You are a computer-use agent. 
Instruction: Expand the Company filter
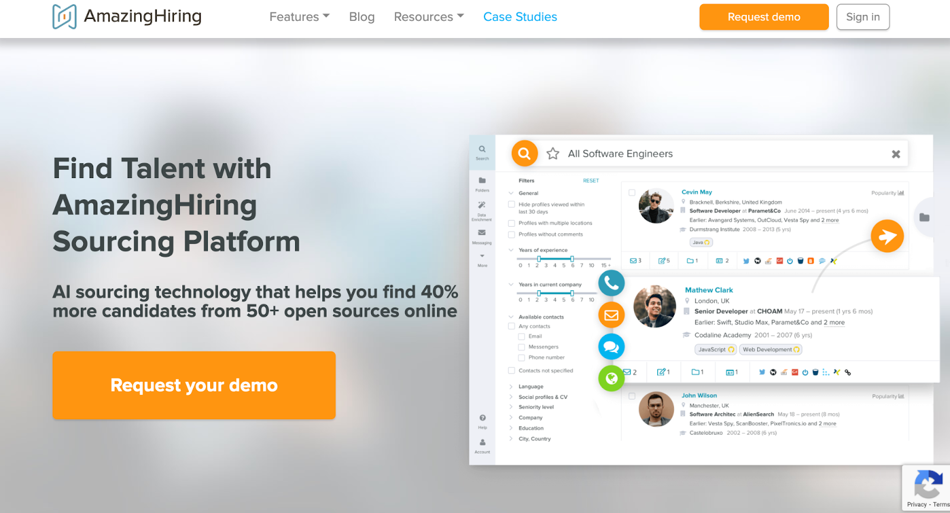click(x=511, y=417)
